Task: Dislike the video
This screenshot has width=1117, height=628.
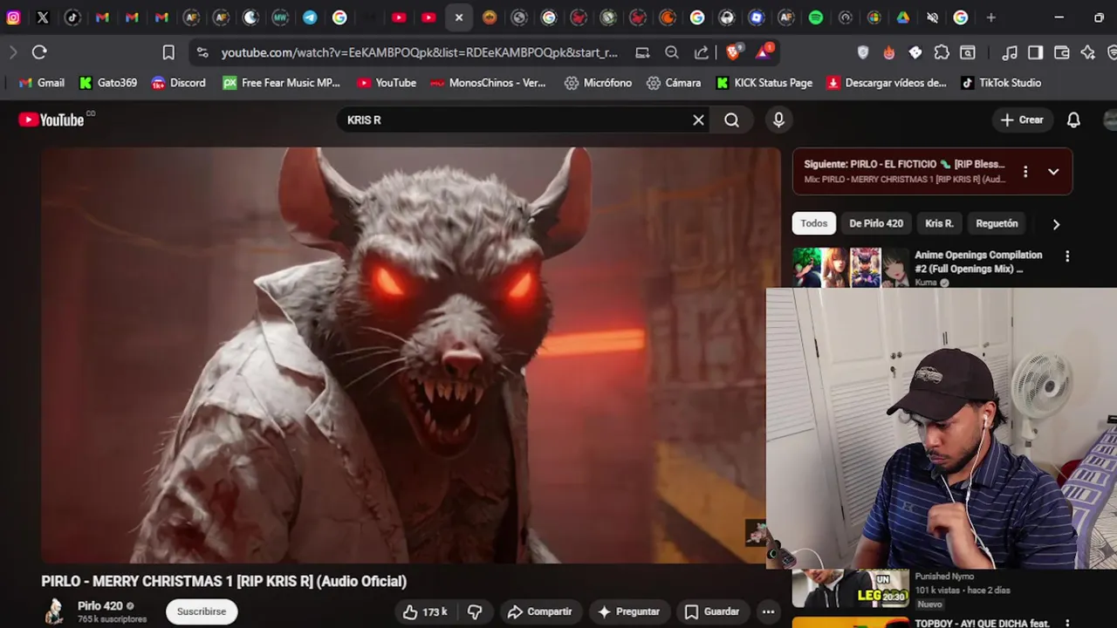Action: [475, 611]
